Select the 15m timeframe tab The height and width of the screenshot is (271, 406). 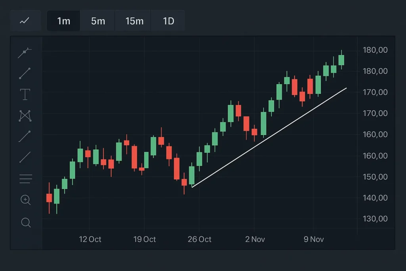tap(134, 21)
